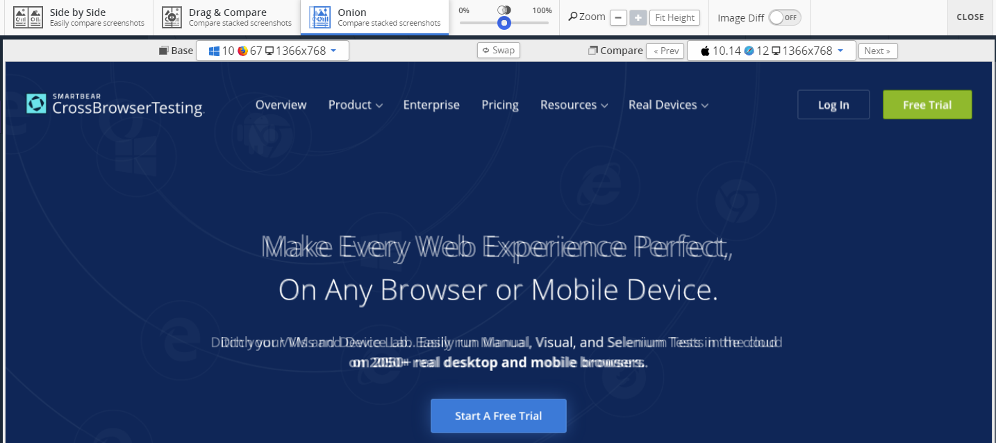Click the Log In button
Viewport: 996px width, 443px height.
click(x=833, y=105)
